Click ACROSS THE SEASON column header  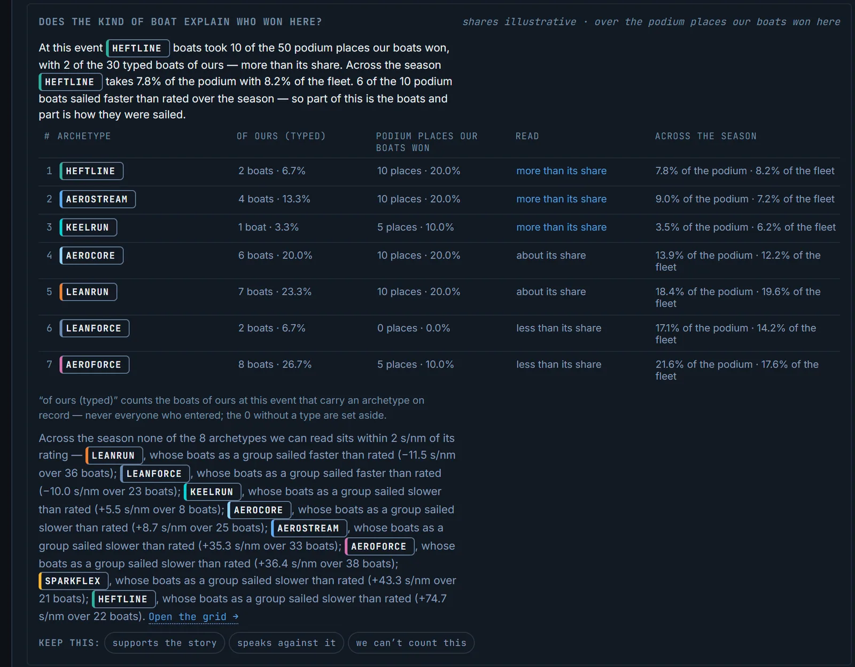[706, 136]
